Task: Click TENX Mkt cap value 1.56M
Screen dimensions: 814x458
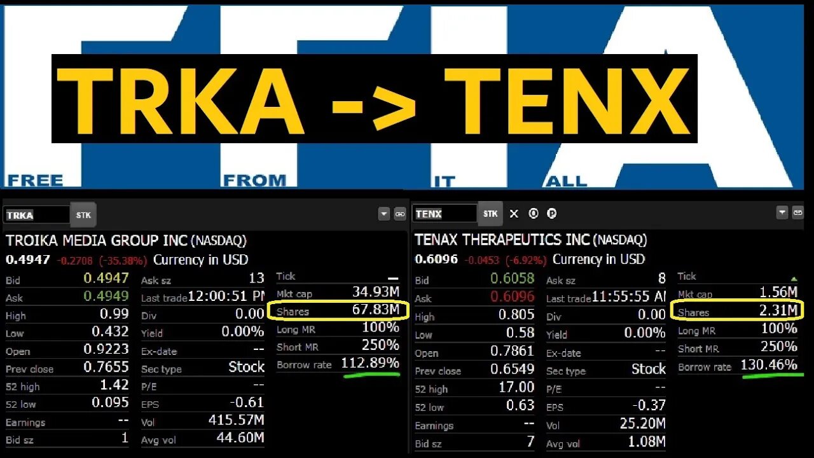Action: pyautogui.click(x=778, y=292)
